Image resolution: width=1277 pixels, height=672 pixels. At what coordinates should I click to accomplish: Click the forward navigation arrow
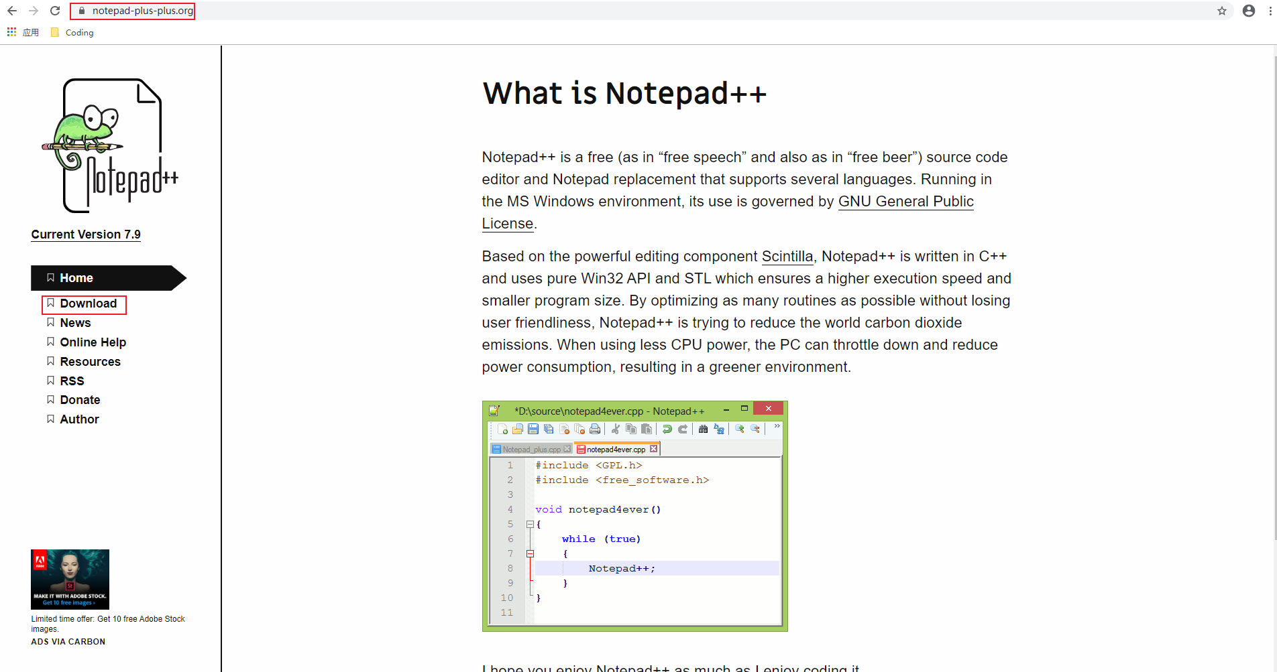tap(34, 11)
